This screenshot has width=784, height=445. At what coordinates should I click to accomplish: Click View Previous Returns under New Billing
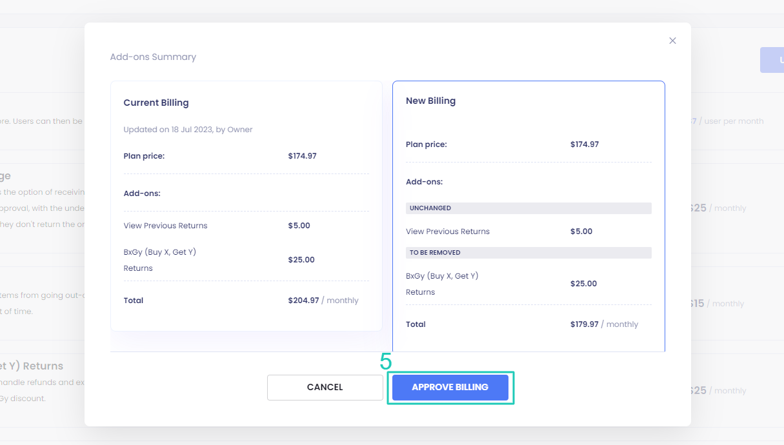coord(447,232)
